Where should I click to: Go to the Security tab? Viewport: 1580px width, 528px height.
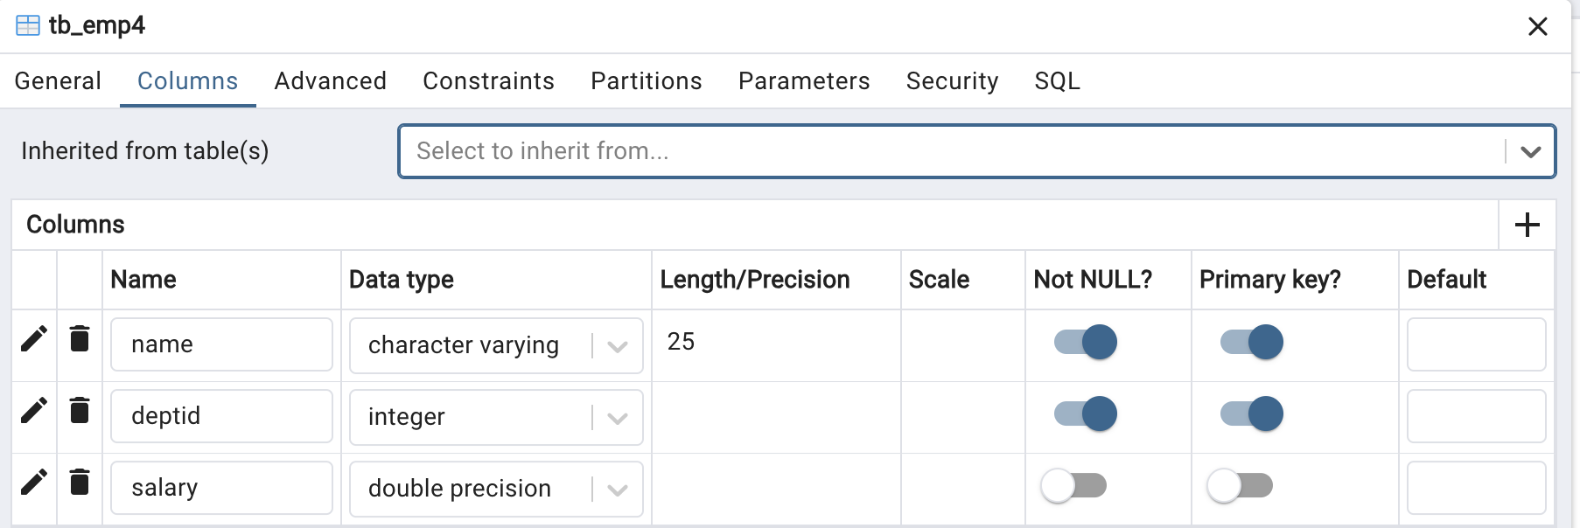click(x=952, y=80)
